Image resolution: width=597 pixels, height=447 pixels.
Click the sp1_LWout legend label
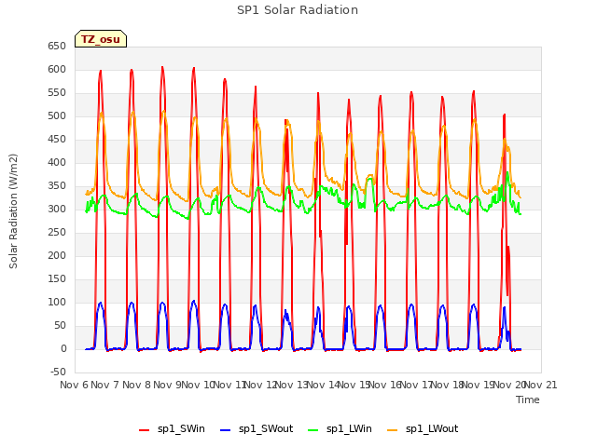pos(432,429)
